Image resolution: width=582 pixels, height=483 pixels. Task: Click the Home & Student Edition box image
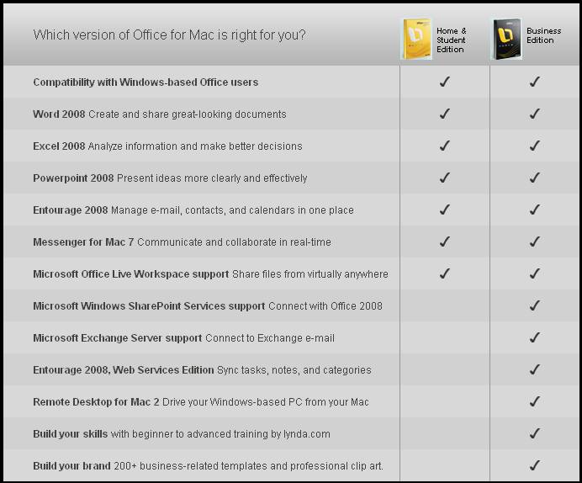point(417,39)
